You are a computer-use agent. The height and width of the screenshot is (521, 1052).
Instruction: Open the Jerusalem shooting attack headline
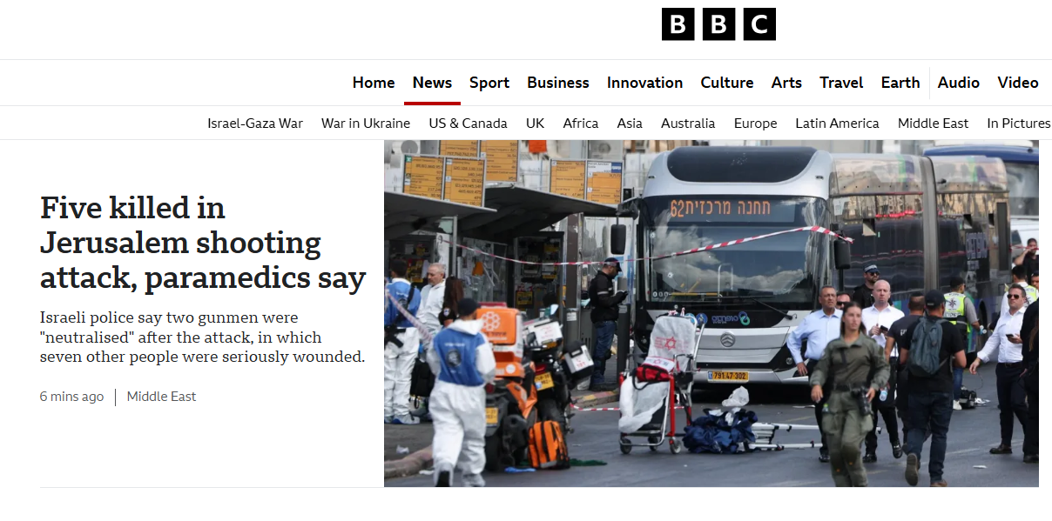pyautogui.click(x=203, y=243)
